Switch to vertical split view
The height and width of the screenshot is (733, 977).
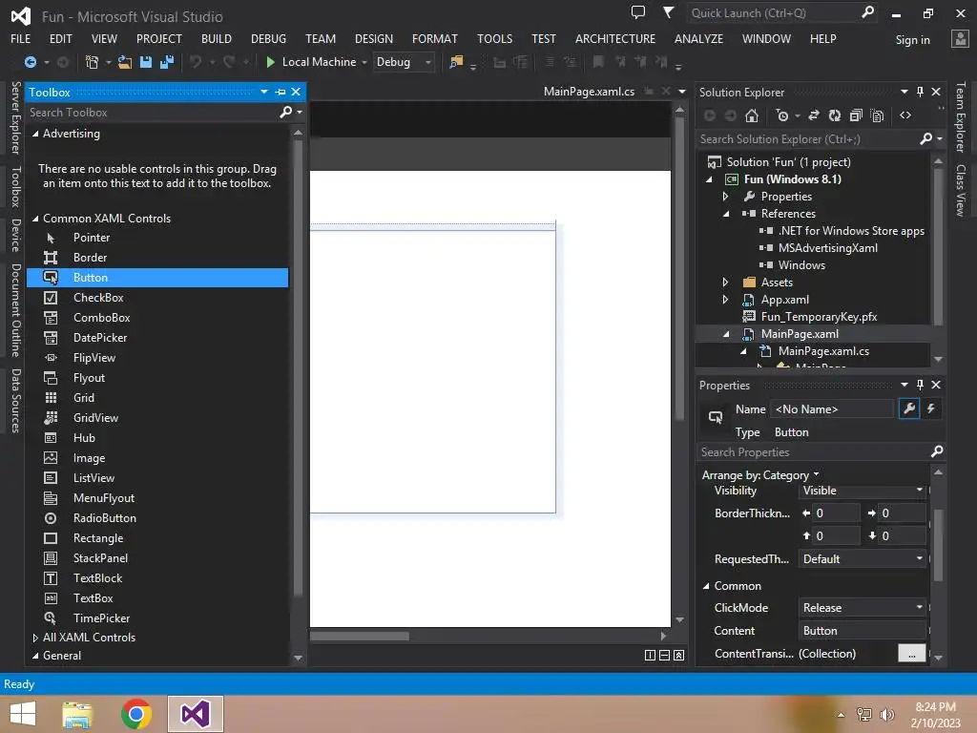tap(649, 655)
